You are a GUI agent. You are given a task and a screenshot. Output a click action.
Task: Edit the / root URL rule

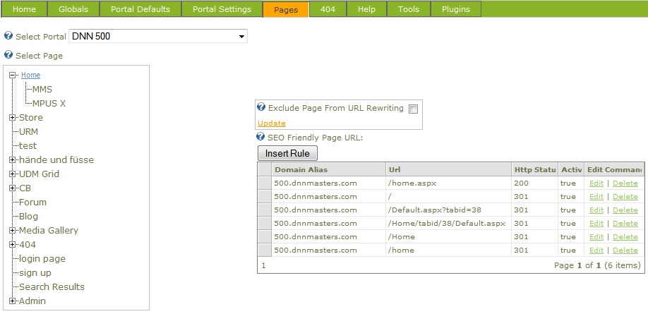[596, 197]
